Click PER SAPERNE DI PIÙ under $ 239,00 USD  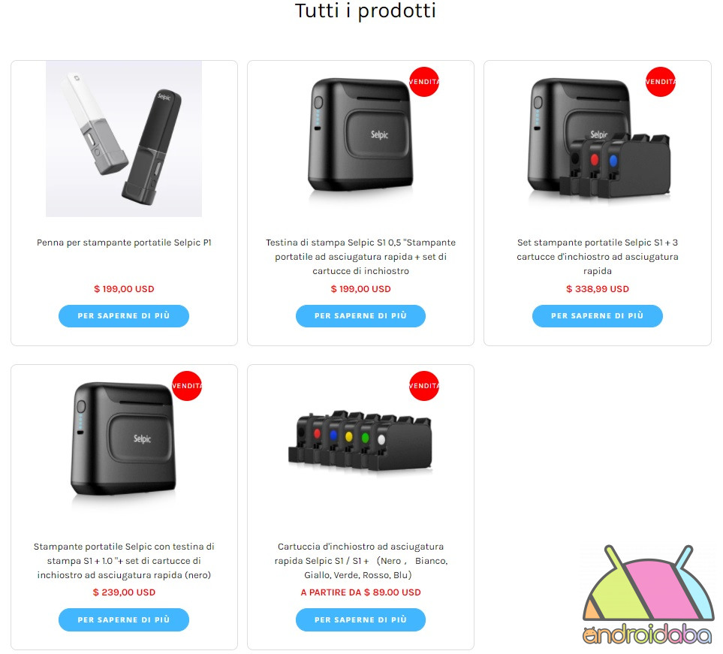coord(124,620)
